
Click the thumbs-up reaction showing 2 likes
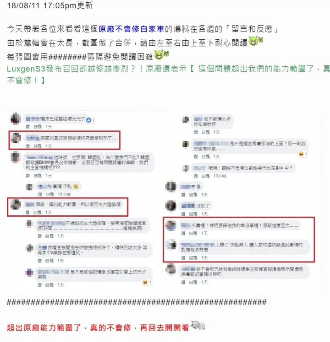[90, 120]
